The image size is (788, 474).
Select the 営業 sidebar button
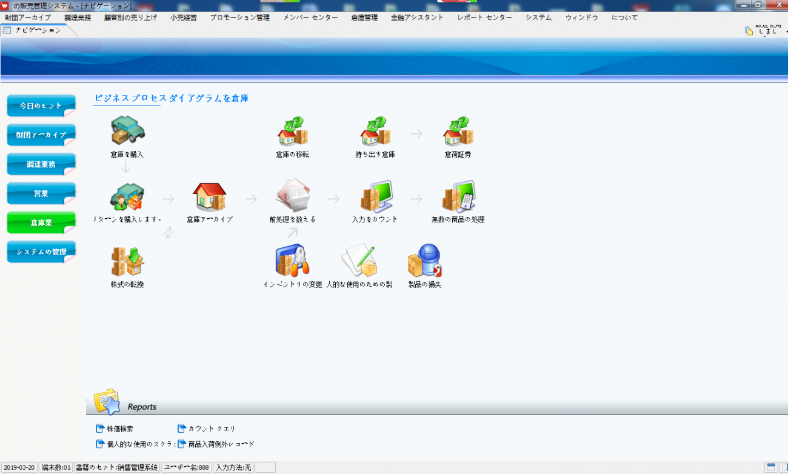(41, 193)
